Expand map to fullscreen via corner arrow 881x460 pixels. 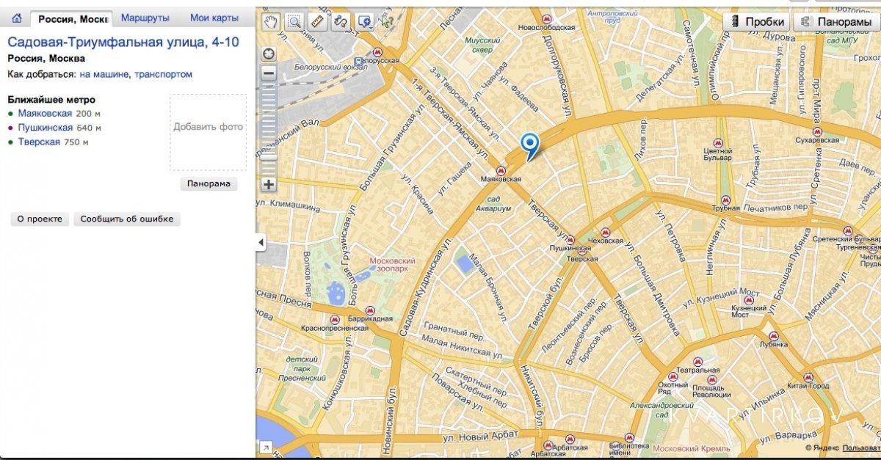click(265, 446)
